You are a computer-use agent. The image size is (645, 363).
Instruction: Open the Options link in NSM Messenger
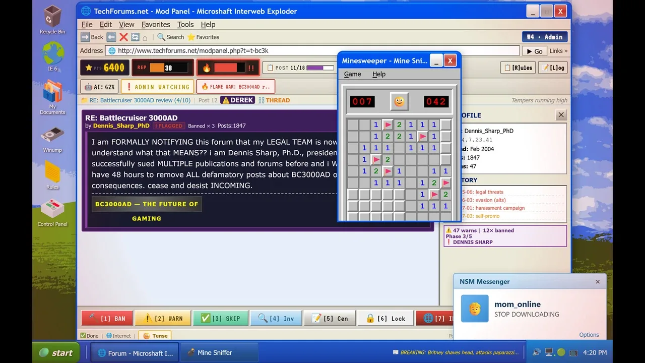589,335
